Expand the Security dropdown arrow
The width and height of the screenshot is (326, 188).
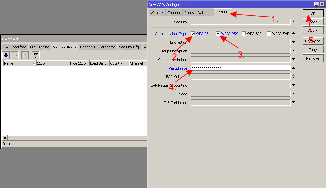(x=293, y=22)
